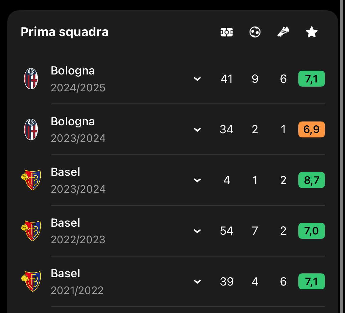Expand Basel 2023/2024 season chevron
The width and height of the screenshot is (345, 313).
pyautogui.click(x=197, y=180)
